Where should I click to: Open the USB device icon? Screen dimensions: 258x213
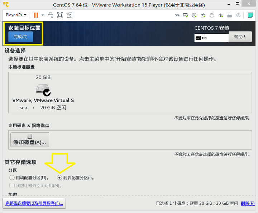[230, 15]
